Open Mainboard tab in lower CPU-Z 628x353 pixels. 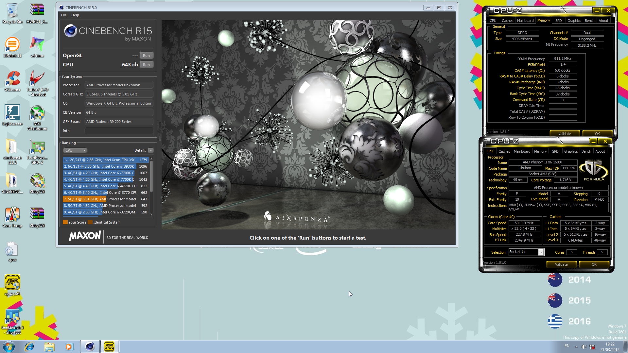tap(522, 151)
